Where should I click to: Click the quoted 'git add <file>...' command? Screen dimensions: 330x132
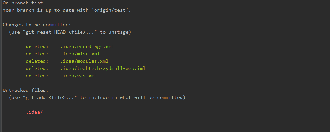click(50, 97)
